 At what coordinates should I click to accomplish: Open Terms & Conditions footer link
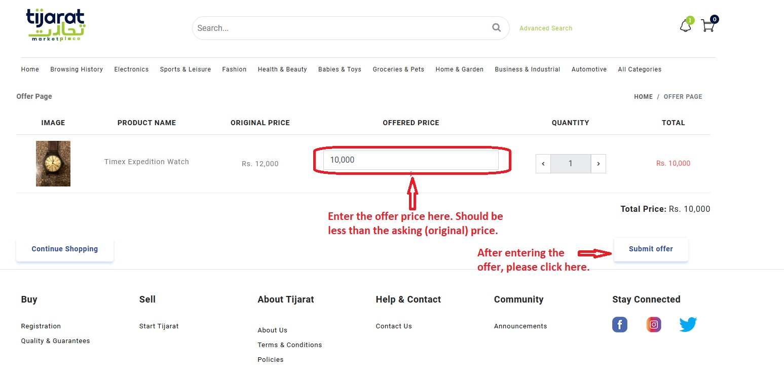289,345
